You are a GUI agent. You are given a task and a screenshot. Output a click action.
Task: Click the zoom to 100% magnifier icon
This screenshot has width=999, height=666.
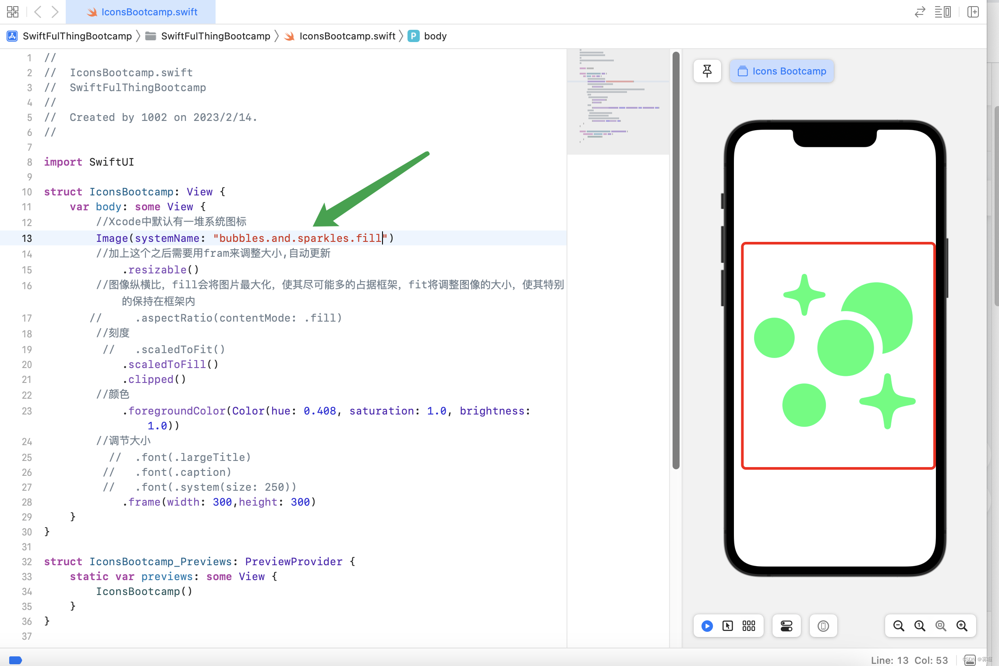click(919, 626)
